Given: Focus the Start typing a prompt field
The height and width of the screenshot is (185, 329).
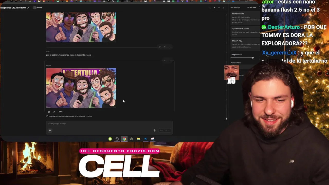Looking at the screenshot, I should [109, 124].
